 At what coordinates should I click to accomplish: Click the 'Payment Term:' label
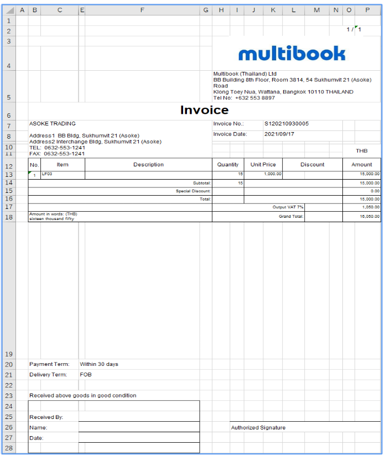point(49,364)
